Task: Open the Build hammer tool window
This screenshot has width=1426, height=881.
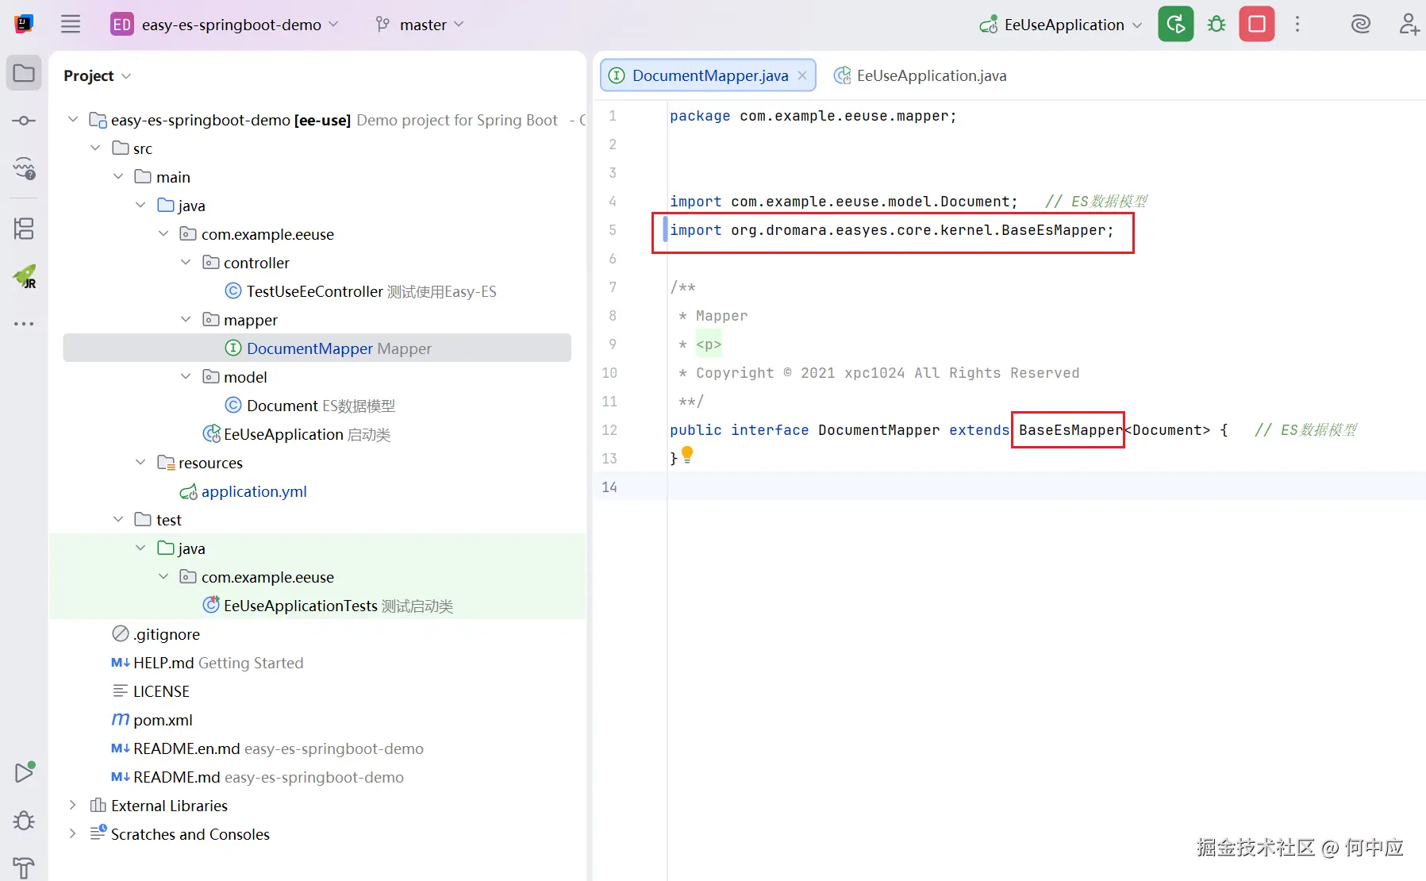Action: 24,868
